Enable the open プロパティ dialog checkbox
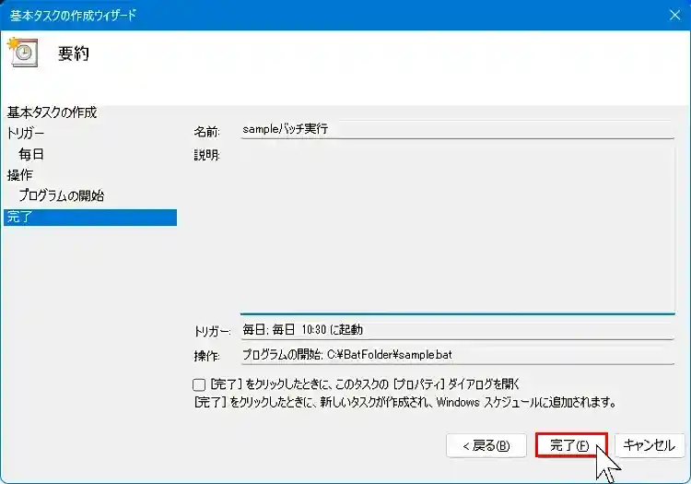Viewport: 691px width, 484px height. [x=199, y=384]
